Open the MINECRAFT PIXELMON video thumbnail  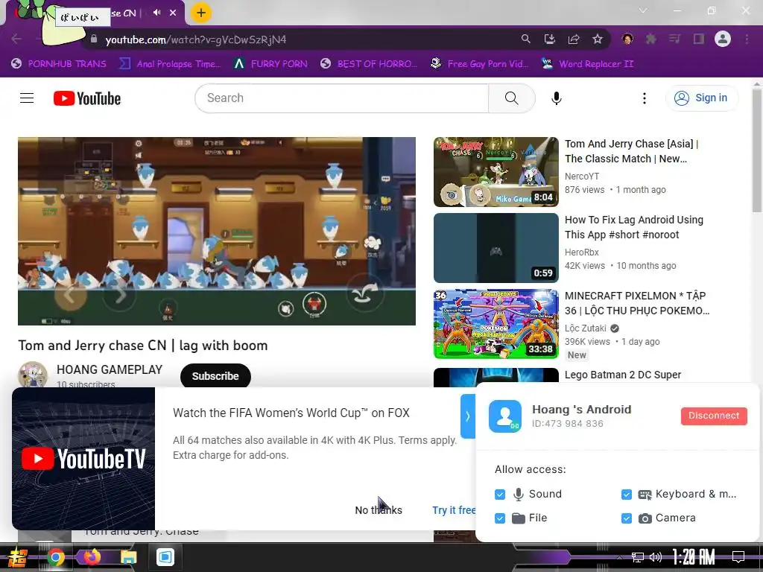click(x=496, y=324)
